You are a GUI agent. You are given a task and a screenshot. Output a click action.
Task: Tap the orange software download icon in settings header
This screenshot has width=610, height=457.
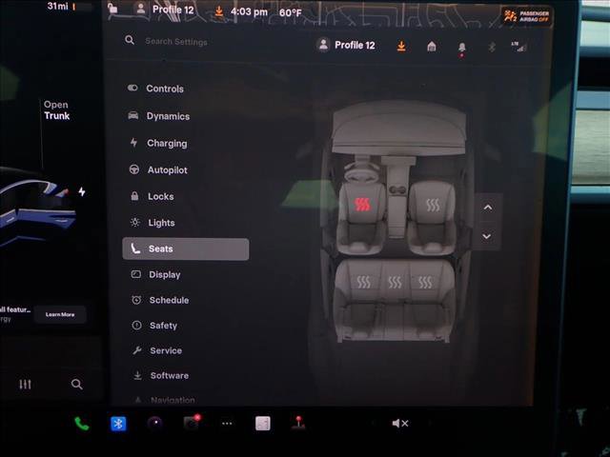click(401, 46)
